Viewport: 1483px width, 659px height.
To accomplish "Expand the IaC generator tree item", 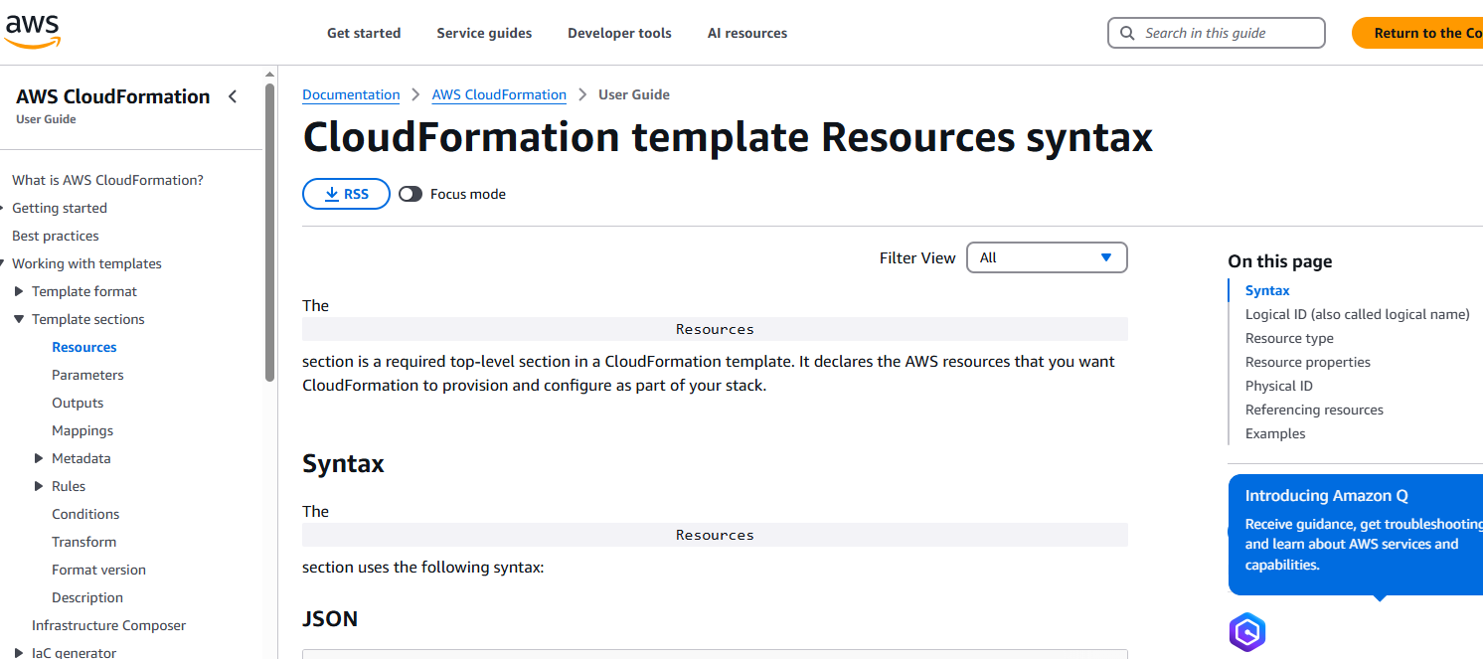I will [x=19, y=653].
